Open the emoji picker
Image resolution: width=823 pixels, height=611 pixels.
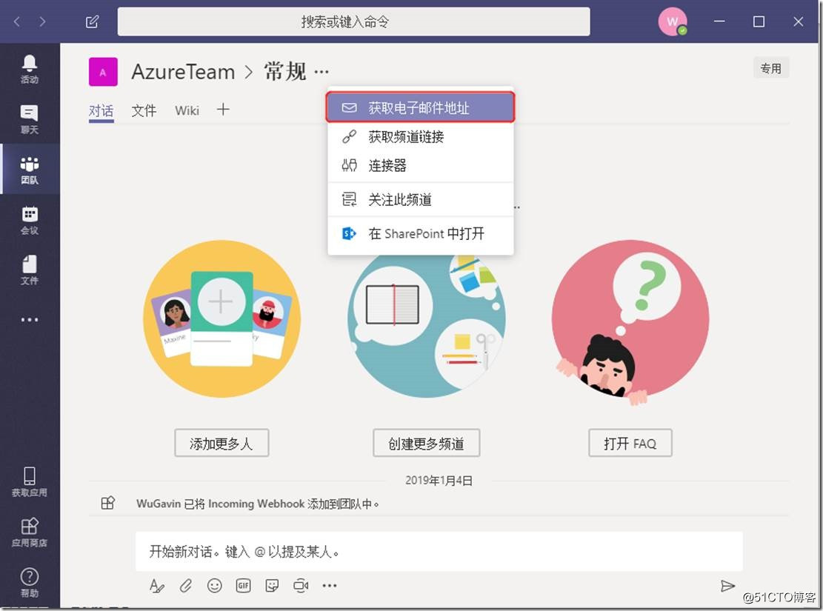[x=215, y=585]
